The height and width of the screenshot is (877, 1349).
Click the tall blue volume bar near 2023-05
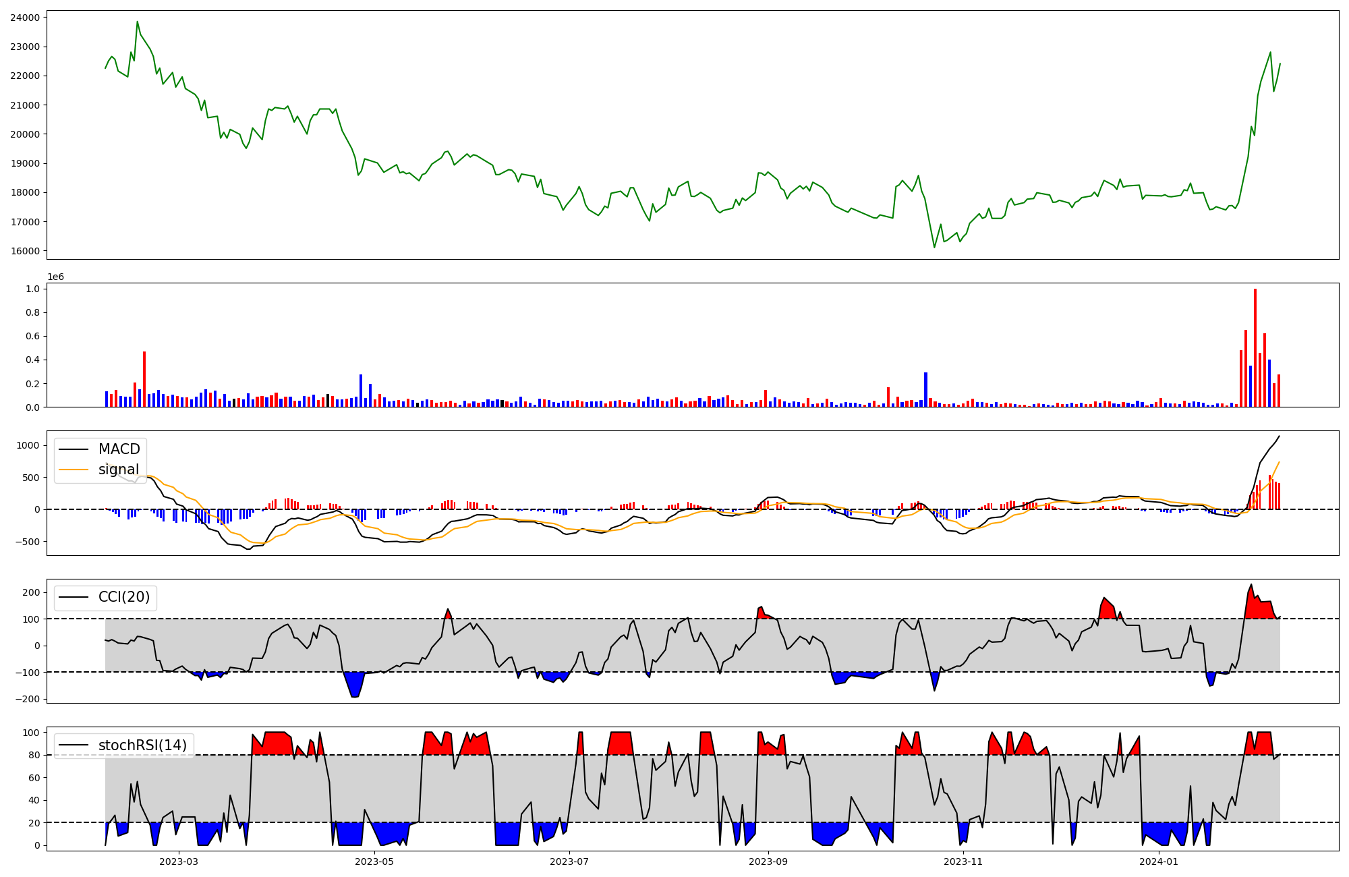click(361, 391)
